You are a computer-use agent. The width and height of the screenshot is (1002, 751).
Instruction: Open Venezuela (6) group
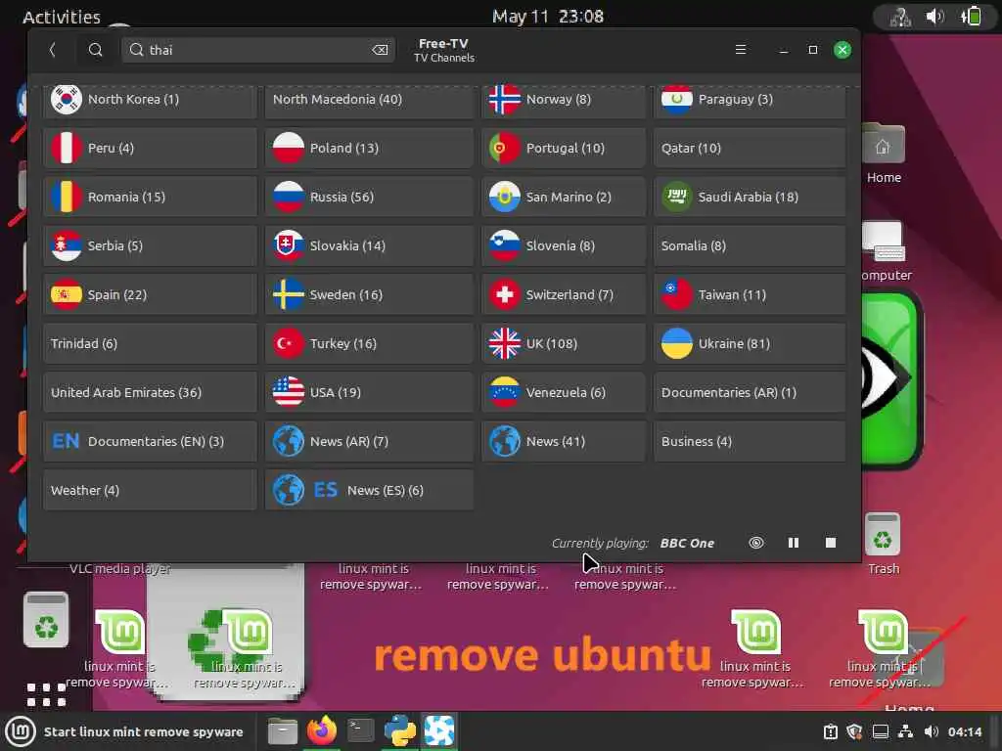564,392
